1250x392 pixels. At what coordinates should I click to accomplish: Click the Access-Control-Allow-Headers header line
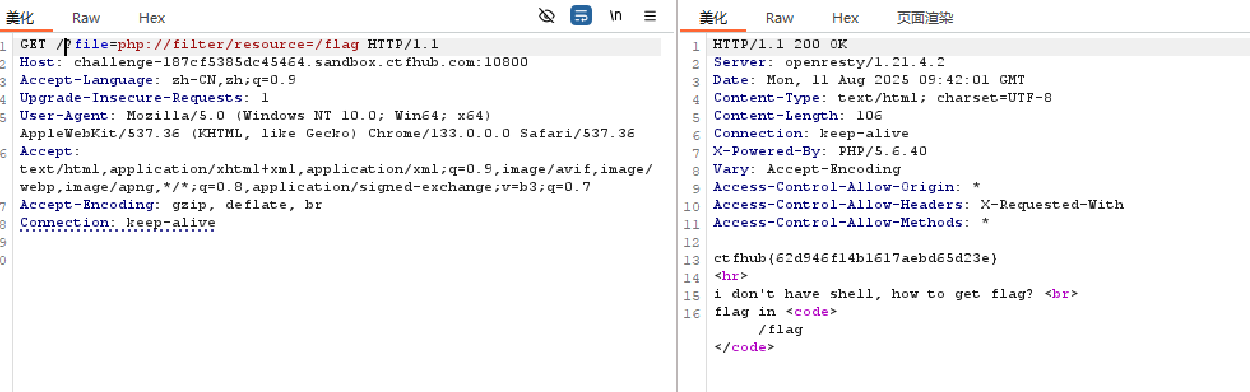(919, 205)
